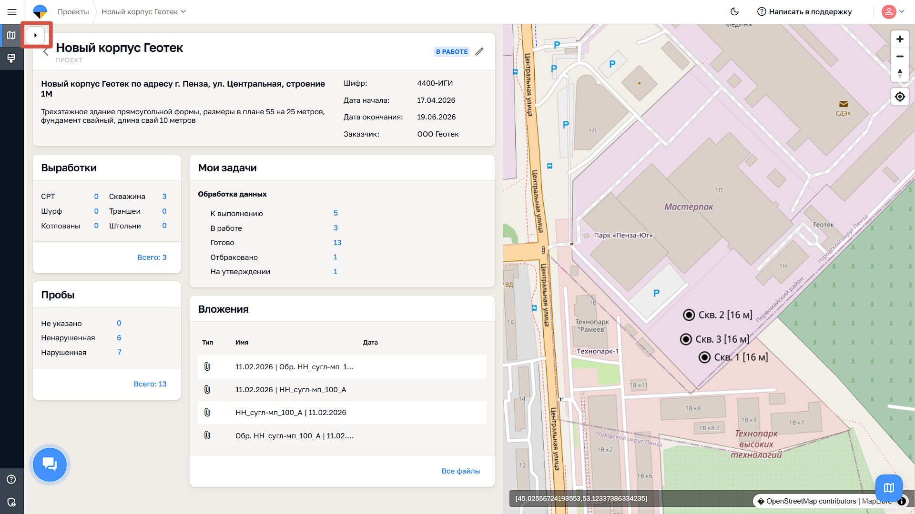Click the pencil edit project icon
The height and width of the screenshot is (514, 915).
click(479, 51)
